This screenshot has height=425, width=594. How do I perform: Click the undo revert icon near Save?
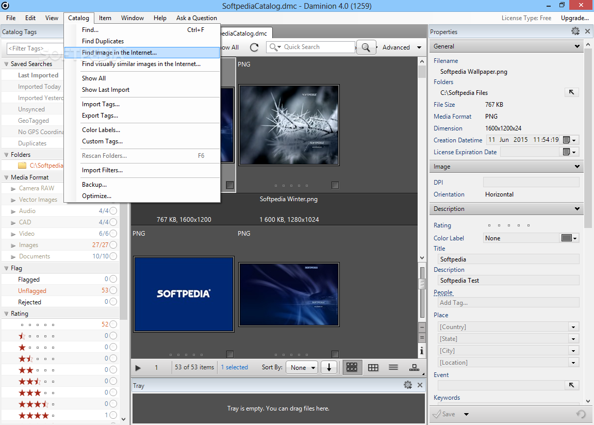[x=581, y=414]
